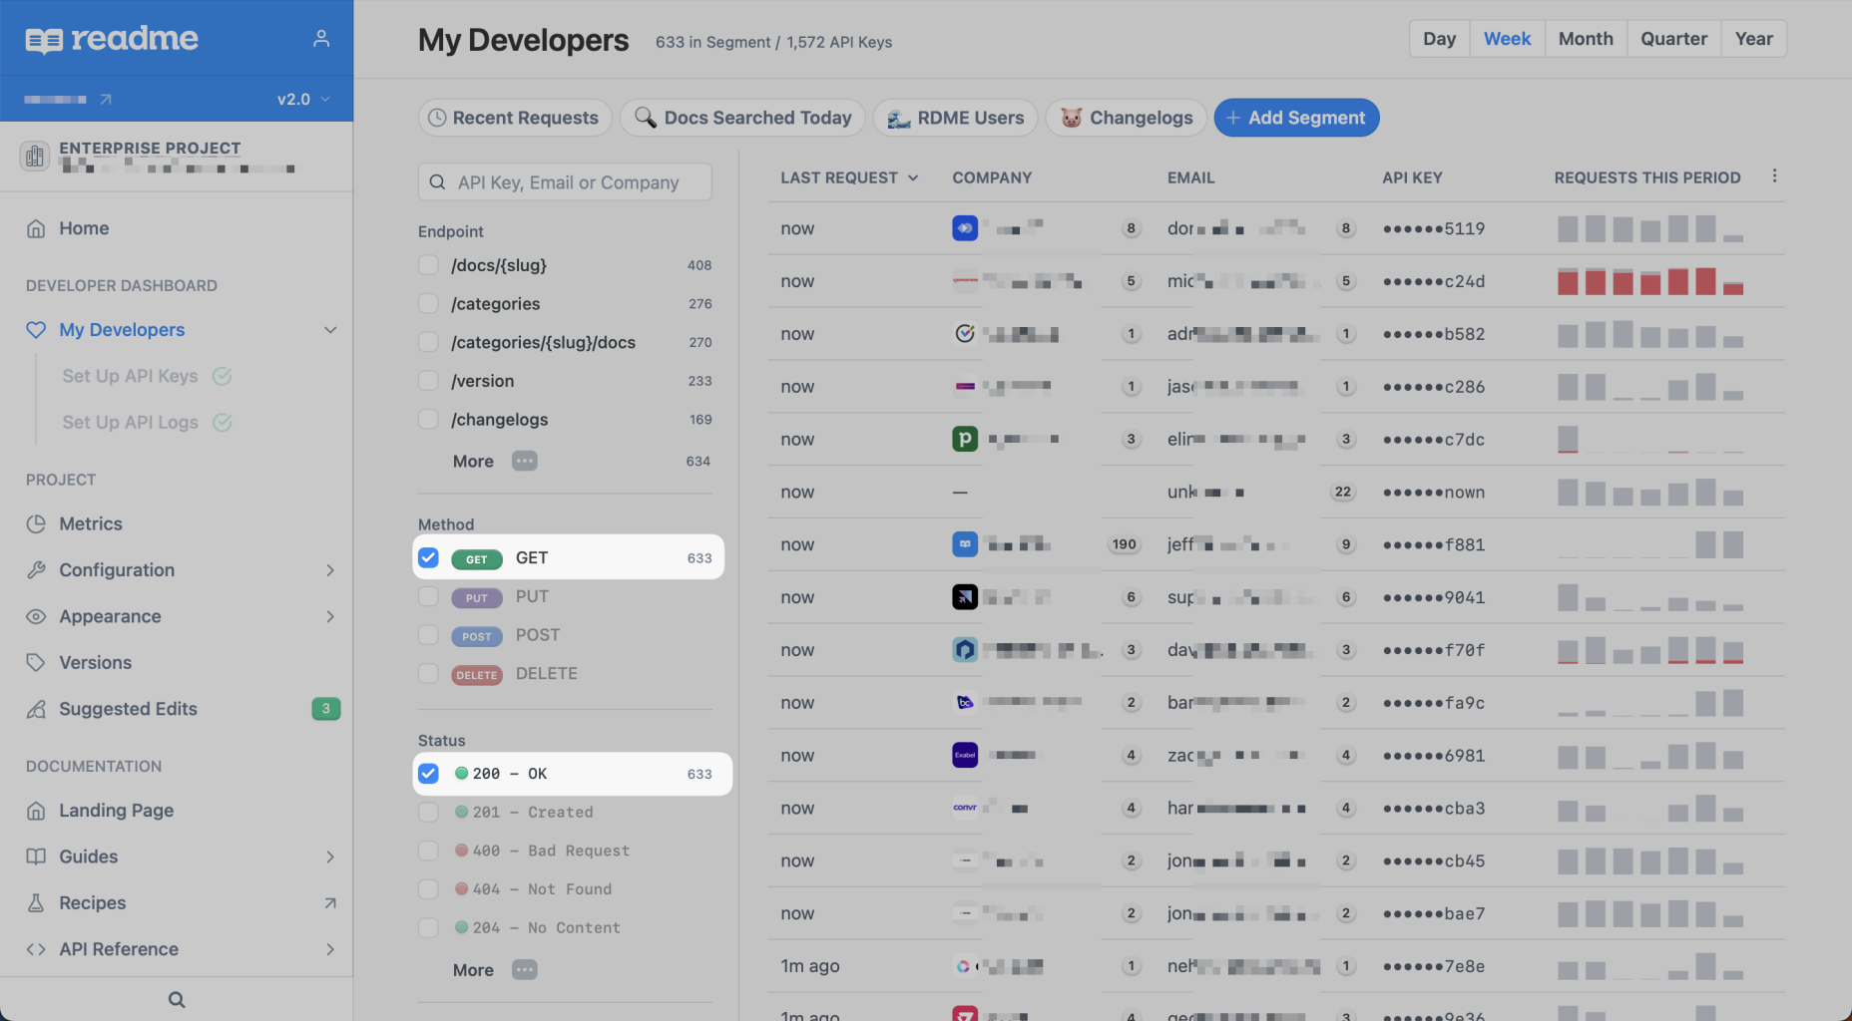
Task: Uncheck the 200 – OK status checkbox
Action: click(x=428, y=774)
